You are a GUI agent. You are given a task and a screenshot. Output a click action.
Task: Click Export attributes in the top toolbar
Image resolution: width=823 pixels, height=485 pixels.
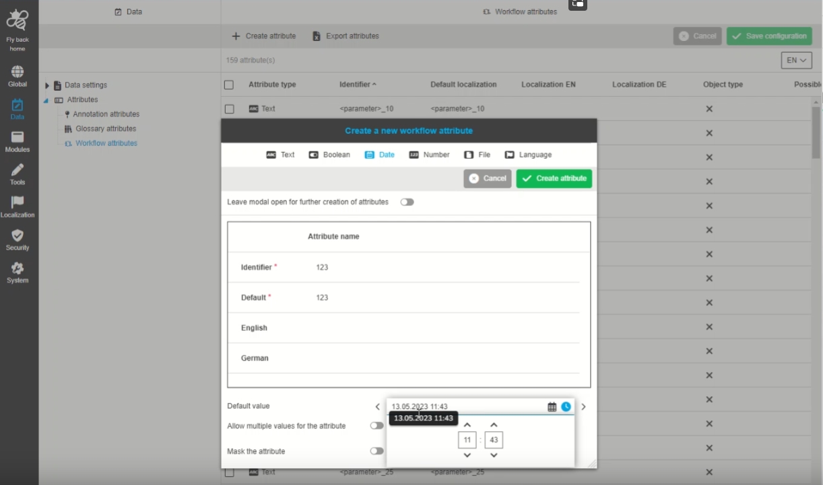tap(345, 36)
